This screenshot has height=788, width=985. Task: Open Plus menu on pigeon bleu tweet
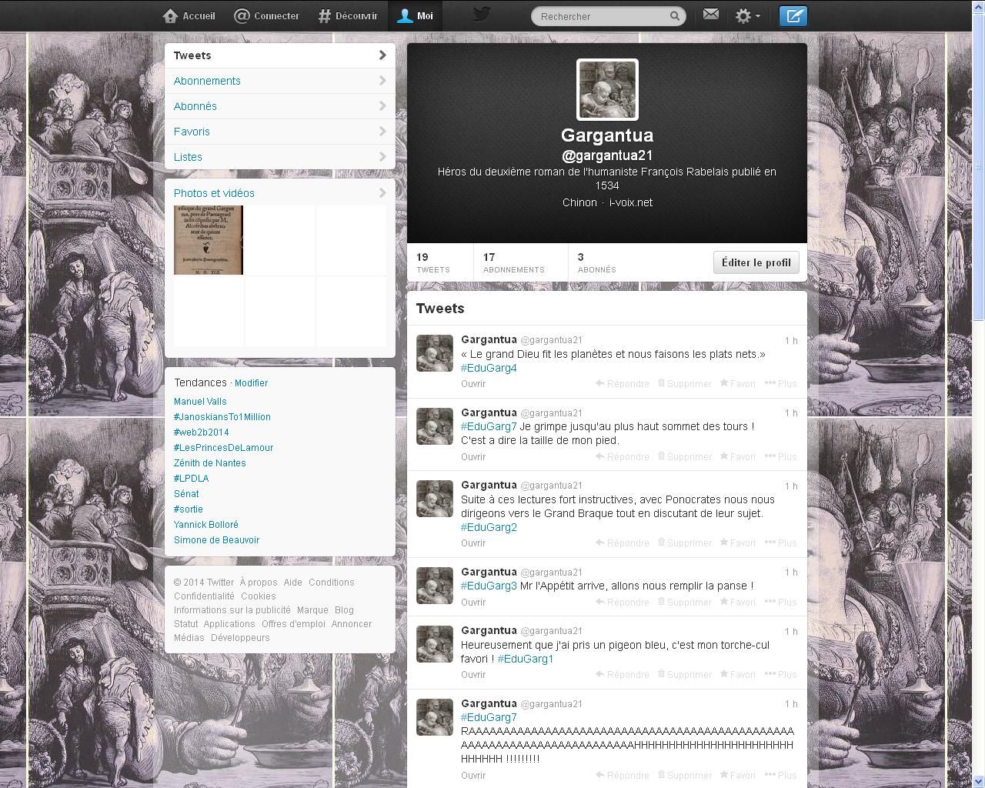[x=781, y=674]
